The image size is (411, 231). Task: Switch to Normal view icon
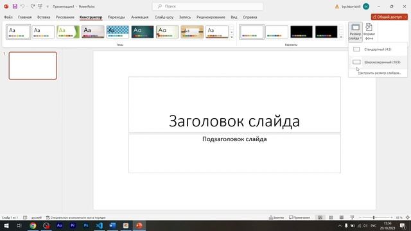[x=320, y=218]
